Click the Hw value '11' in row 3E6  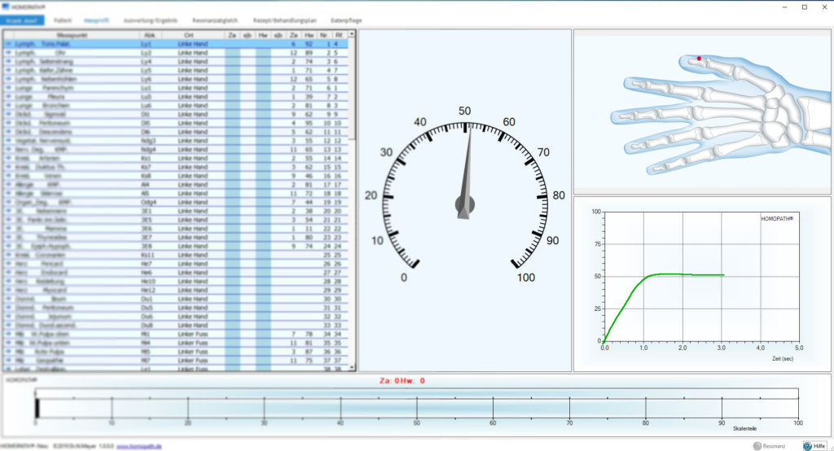pyautogui.click(x=309, y=228)
